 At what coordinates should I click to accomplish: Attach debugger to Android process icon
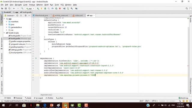[x=56, y=9]
